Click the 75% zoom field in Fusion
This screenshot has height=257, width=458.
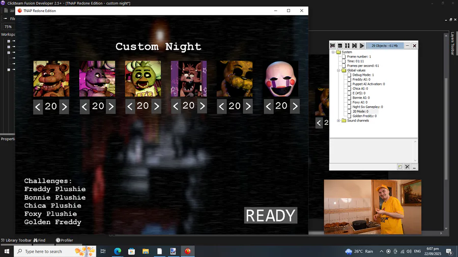point(8,26)
